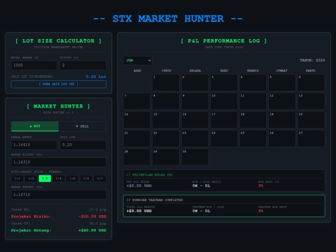Open calendar day 3 cell
This screenshot has height=252, width=336.
224,83
